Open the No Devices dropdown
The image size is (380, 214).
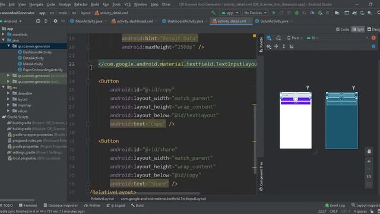255,13
